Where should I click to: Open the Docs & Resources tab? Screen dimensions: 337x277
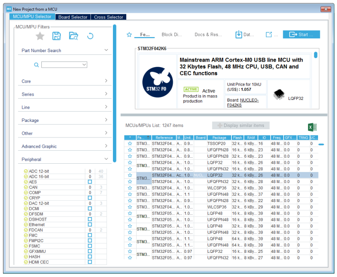tap(208, 34)
